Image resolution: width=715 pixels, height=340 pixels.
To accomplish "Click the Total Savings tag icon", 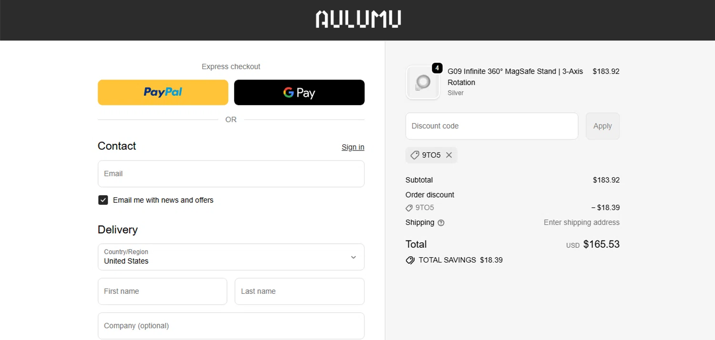I will (x=410, y=260).
